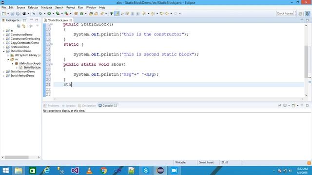
Task: Open the Project menu
Action: (x=71, y=8)
